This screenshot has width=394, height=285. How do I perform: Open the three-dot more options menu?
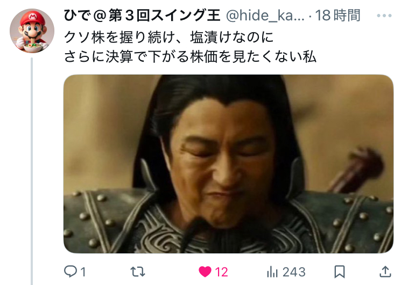pos(384,16)
